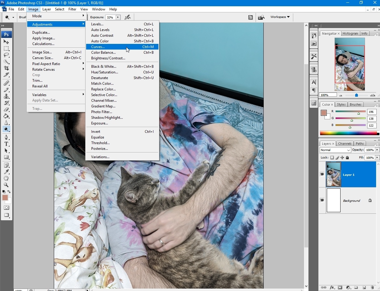Pick the Clone Stamp tool
This screenshot has height=291, width=380.
click(6, 96)
